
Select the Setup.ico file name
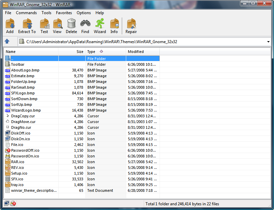pyautogui.click(x=19, y=173)
